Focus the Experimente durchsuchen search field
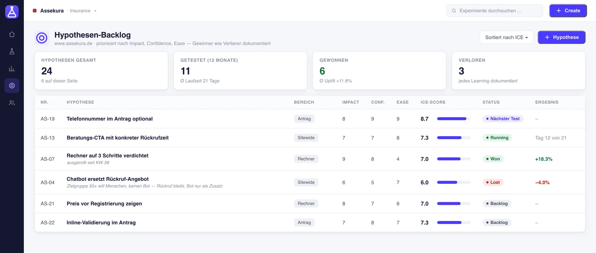The width and height of the screenshot is (596, 253). [x=495, y=11]
